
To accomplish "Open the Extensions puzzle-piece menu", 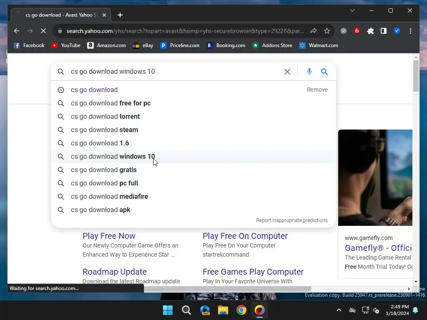I will pyautogui.click(x=370, y=31).
